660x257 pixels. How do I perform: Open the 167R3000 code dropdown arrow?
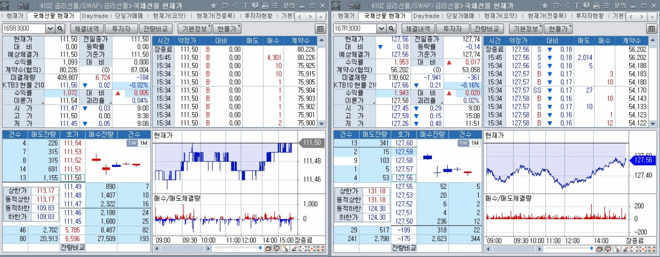click(381, 29)
